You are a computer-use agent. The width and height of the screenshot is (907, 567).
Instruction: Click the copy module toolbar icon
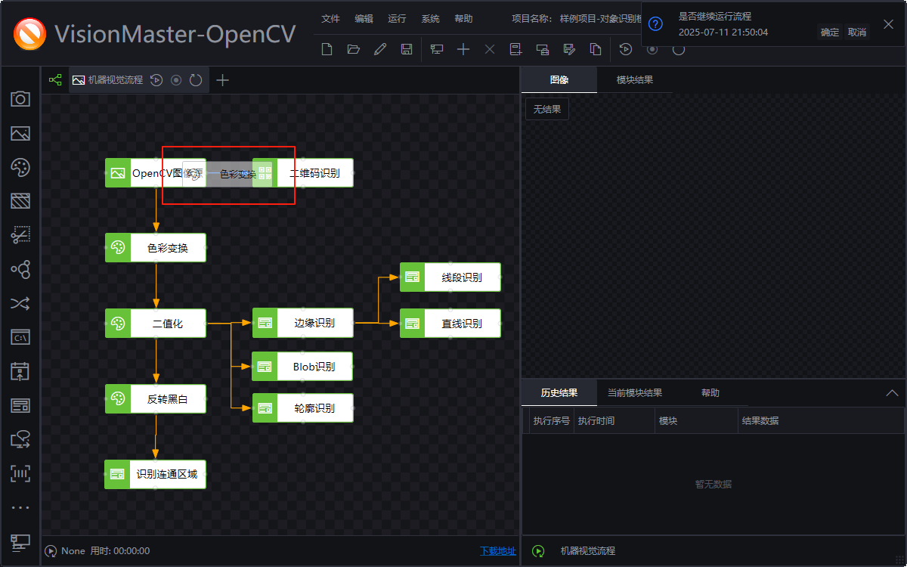(x=595, y=48)
